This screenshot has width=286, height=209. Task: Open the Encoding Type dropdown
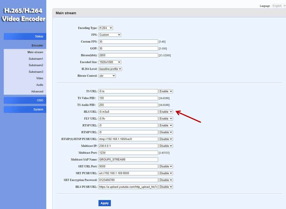pyautogui.click(x=106, y=28)
